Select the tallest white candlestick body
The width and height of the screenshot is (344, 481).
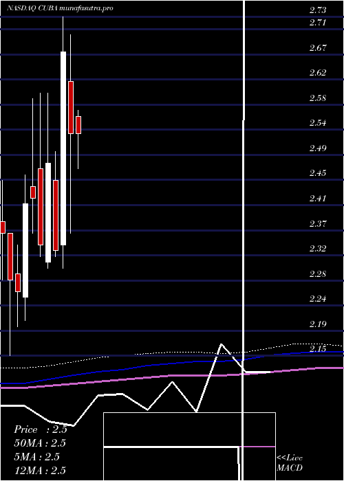point(63,148)
